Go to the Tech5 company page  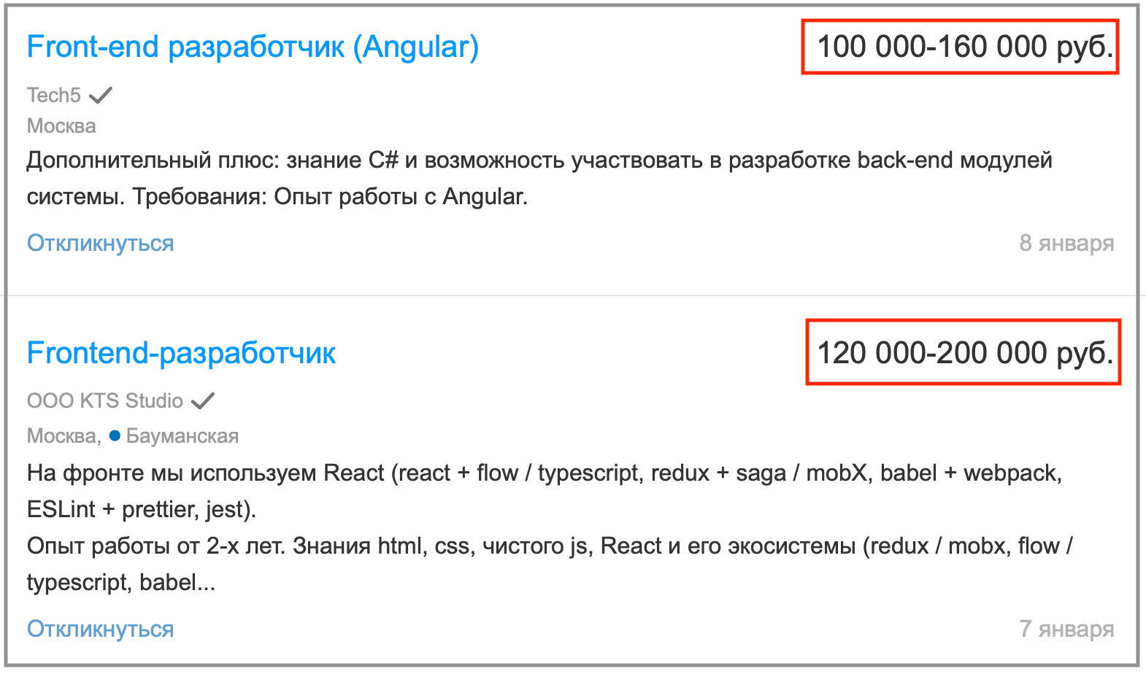pos(53,95)
